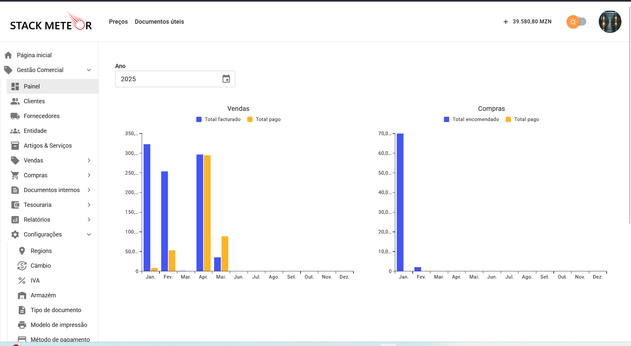631x346 pixels.
Task: Toggle Total facturado series in Vendas legend
Action: coord(218,119)
